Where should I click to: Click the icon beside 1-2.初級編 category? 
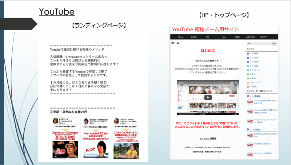248,58
